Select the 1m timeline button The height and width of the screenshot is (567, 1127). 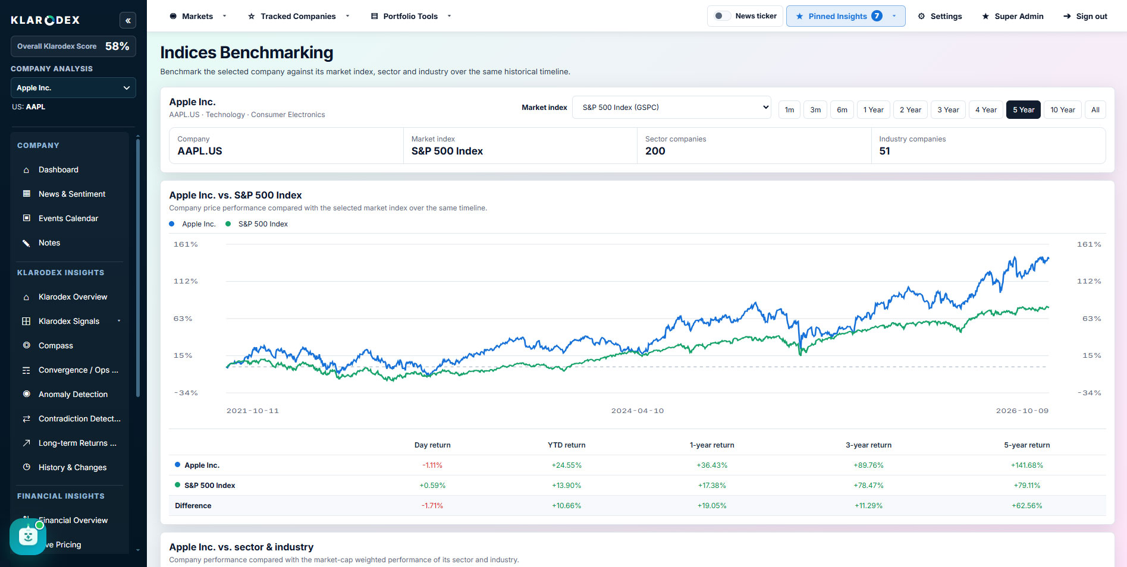coord(789,110)
